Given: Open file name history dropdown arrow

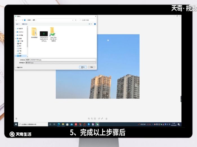Looking at the screenshot, I should 96,60.
